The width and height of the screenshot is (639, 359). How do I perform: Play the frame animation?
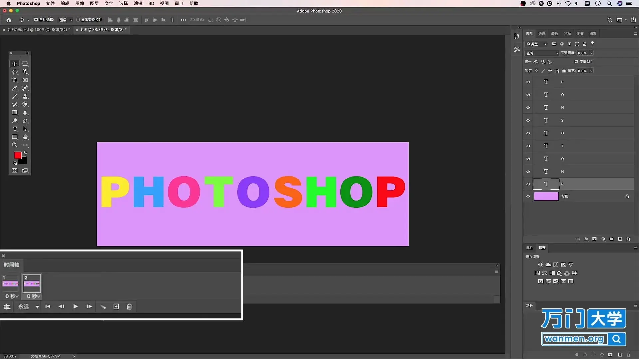point(75,306)
